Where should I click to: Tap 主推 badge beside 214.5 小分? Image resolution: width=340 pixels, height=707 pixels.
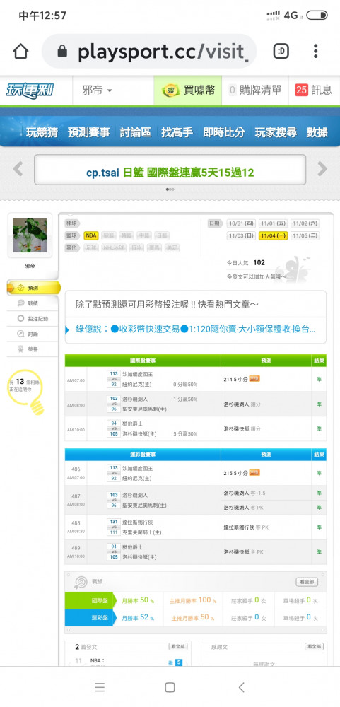pos(254,379)
